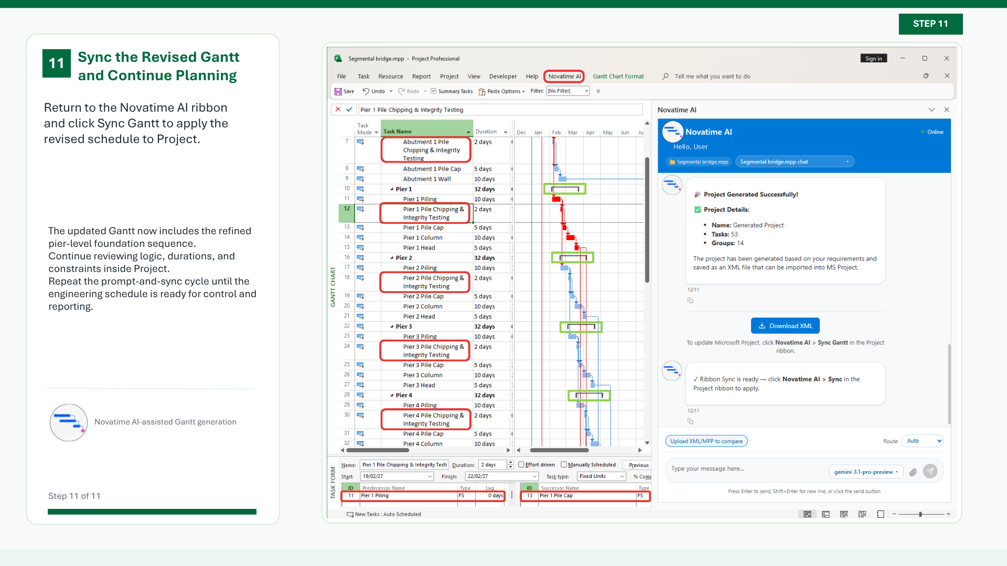Switch to Report view in status bar
The image size is (1007, 566).
[x=881, y=515]
